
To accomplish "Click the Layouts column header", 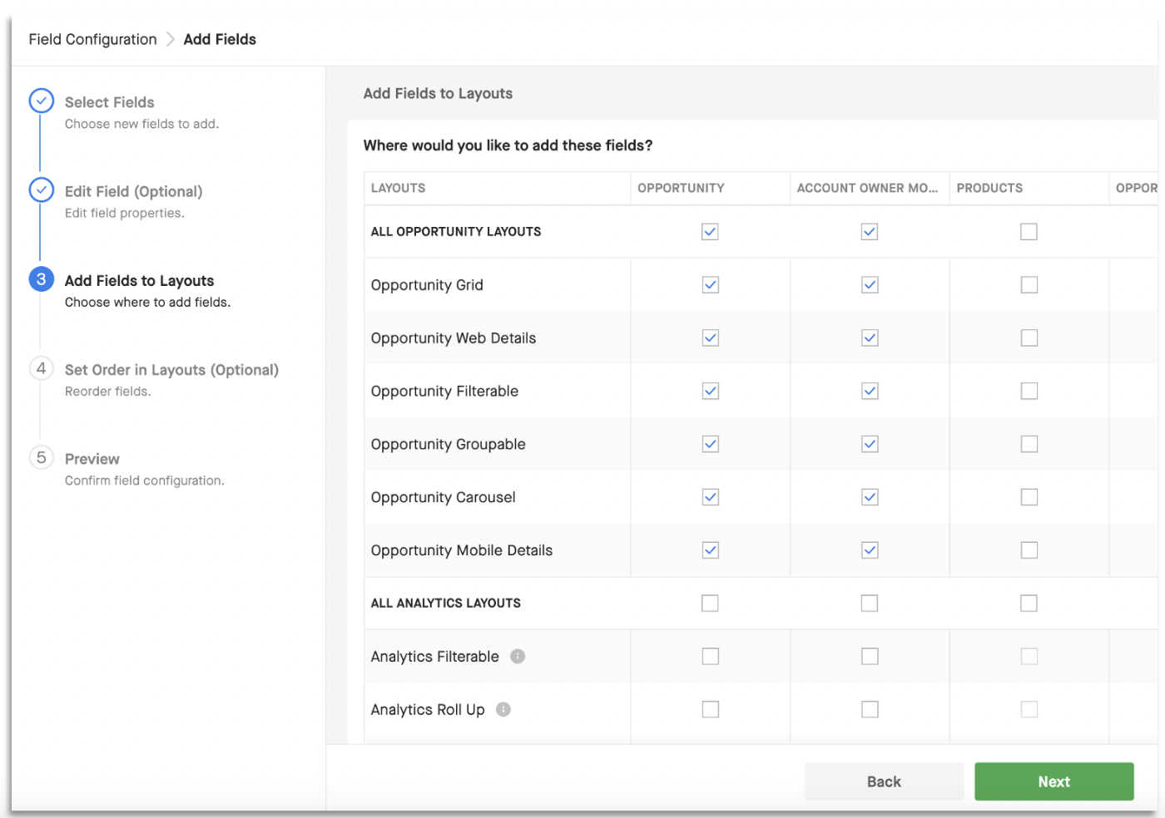I will pos(398,188).
